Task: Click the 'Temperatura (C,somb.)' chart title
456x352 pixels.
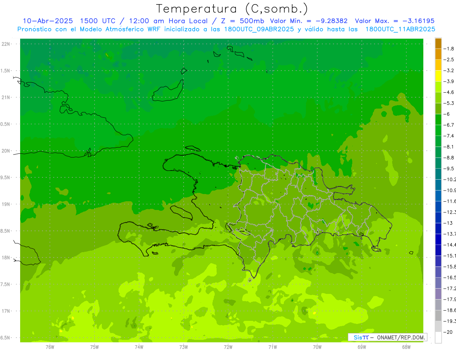Action: click(232, 9)
